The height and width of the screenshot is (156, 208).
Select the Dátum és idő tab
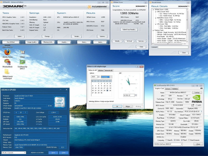coord(93,70)
